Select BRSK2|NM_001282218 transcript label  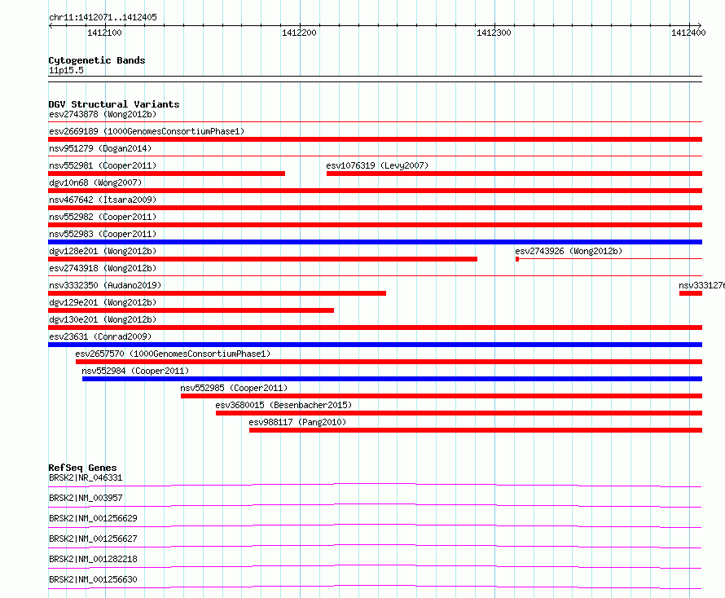93,559
